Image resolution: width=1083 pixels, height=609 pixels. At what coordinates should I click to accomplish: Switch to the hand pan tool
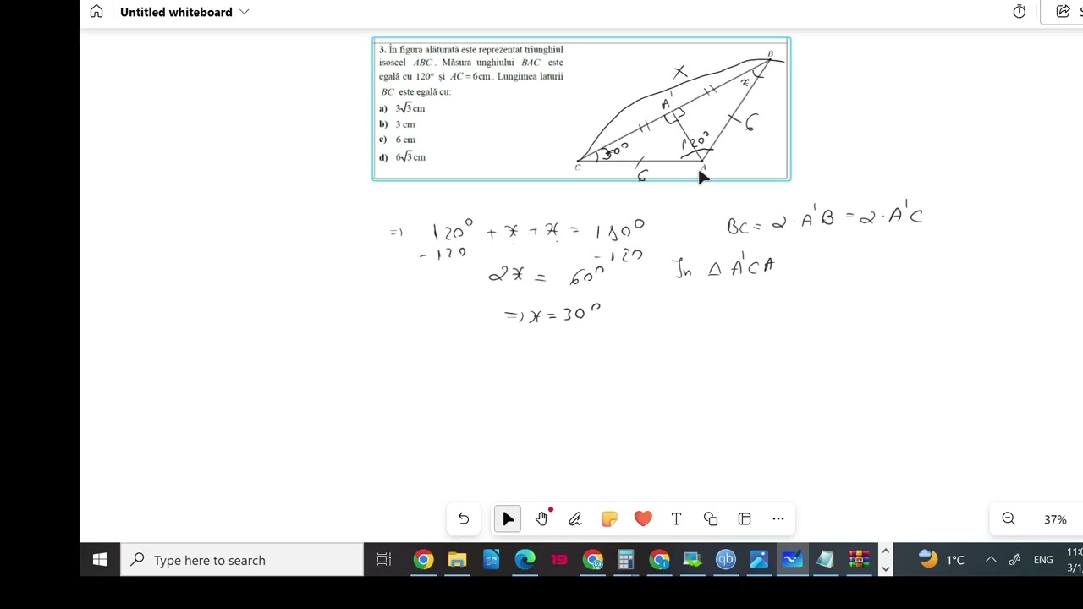541,519
